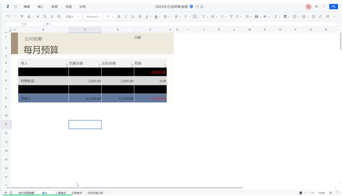Click the clear formatting eraser icon
This screenshot has height=196, width=342.
click(29, 16)
